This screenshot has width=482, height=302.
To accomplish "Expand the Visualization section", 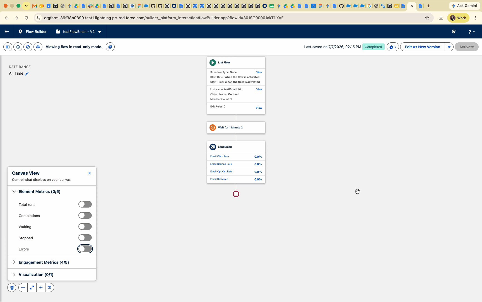I will [14, 275].
